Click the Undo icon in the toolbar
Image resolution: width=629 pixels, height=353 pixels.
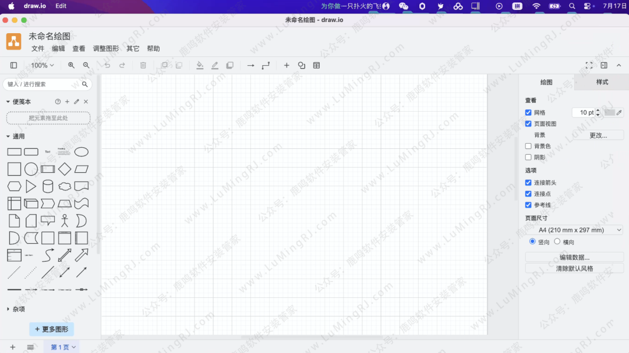107,65
